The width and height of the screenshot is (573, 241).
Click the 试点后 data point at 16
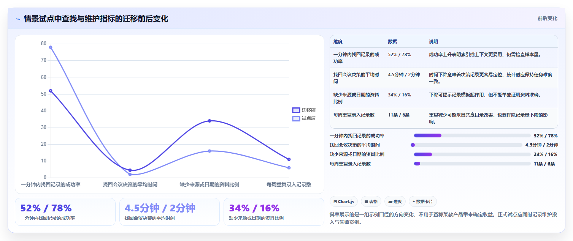[210, 151]
